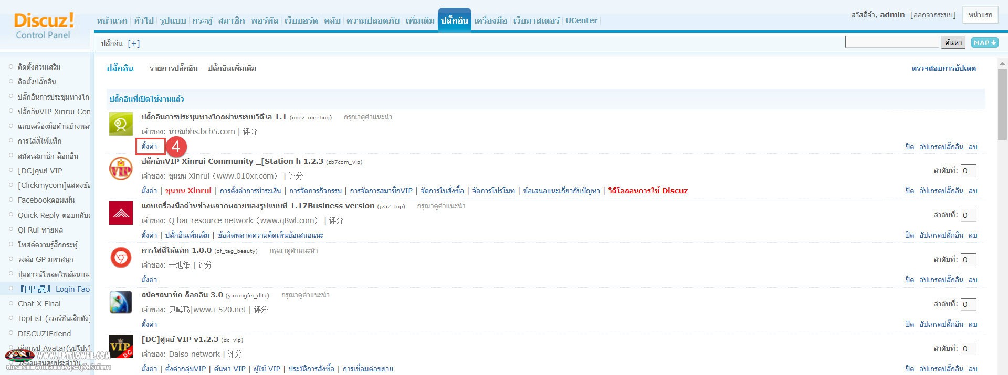This screenshot has width=1008, height=375.
Task: Switch to the รายการปลั๊กอิน tab
Action: (x=174, y=68)
